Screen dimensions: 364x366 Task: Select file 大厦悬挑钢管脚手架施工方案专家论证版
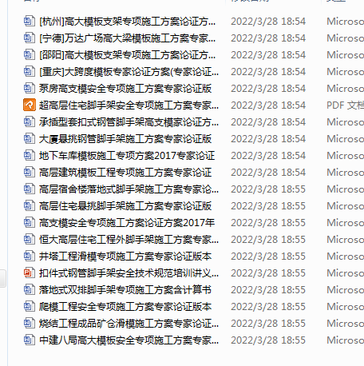point(125,139)
